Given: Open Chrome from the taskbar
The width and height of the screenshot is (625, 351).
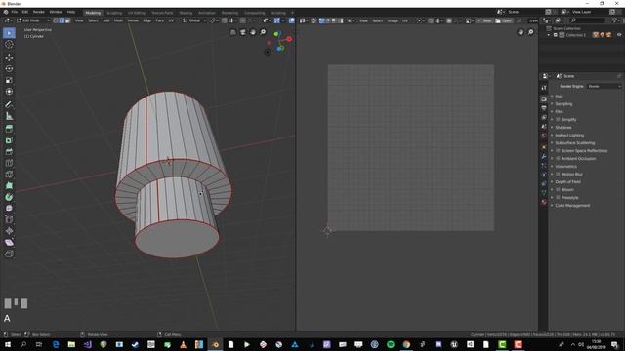Looking at the screenshot, I should click(406, 344).
